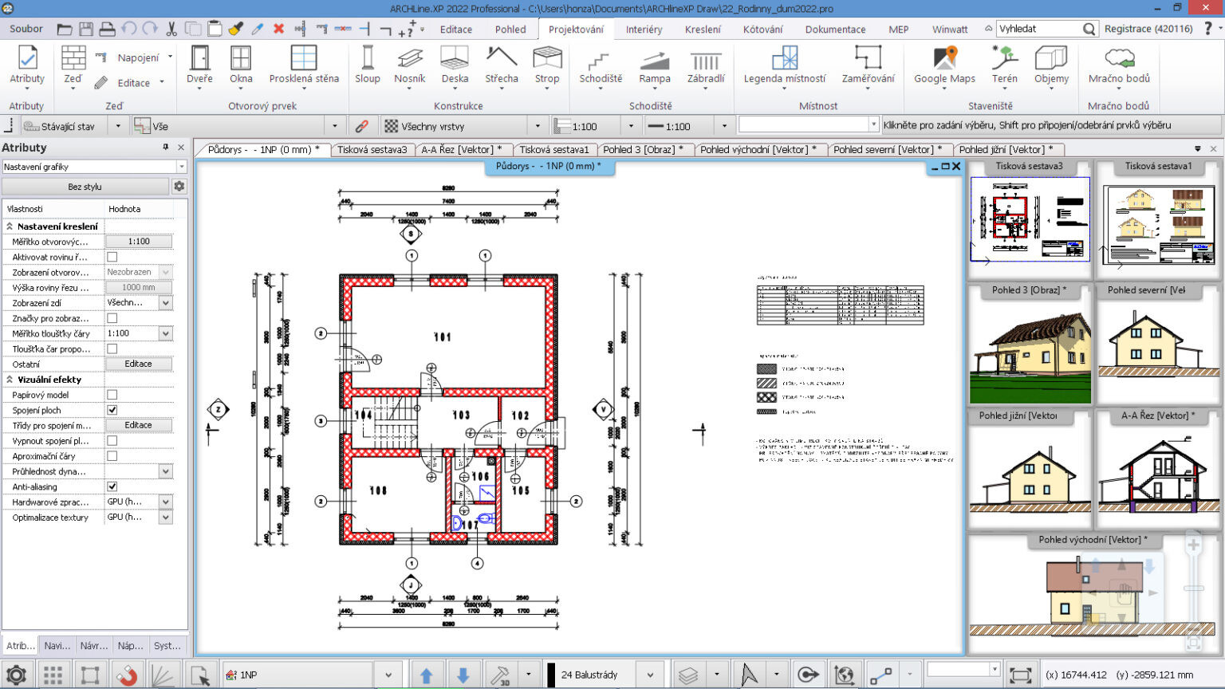Choose the Sloup column tool

[367, 64]
